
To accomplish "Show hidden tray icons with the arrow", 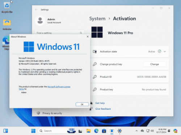I will (136, 131).
